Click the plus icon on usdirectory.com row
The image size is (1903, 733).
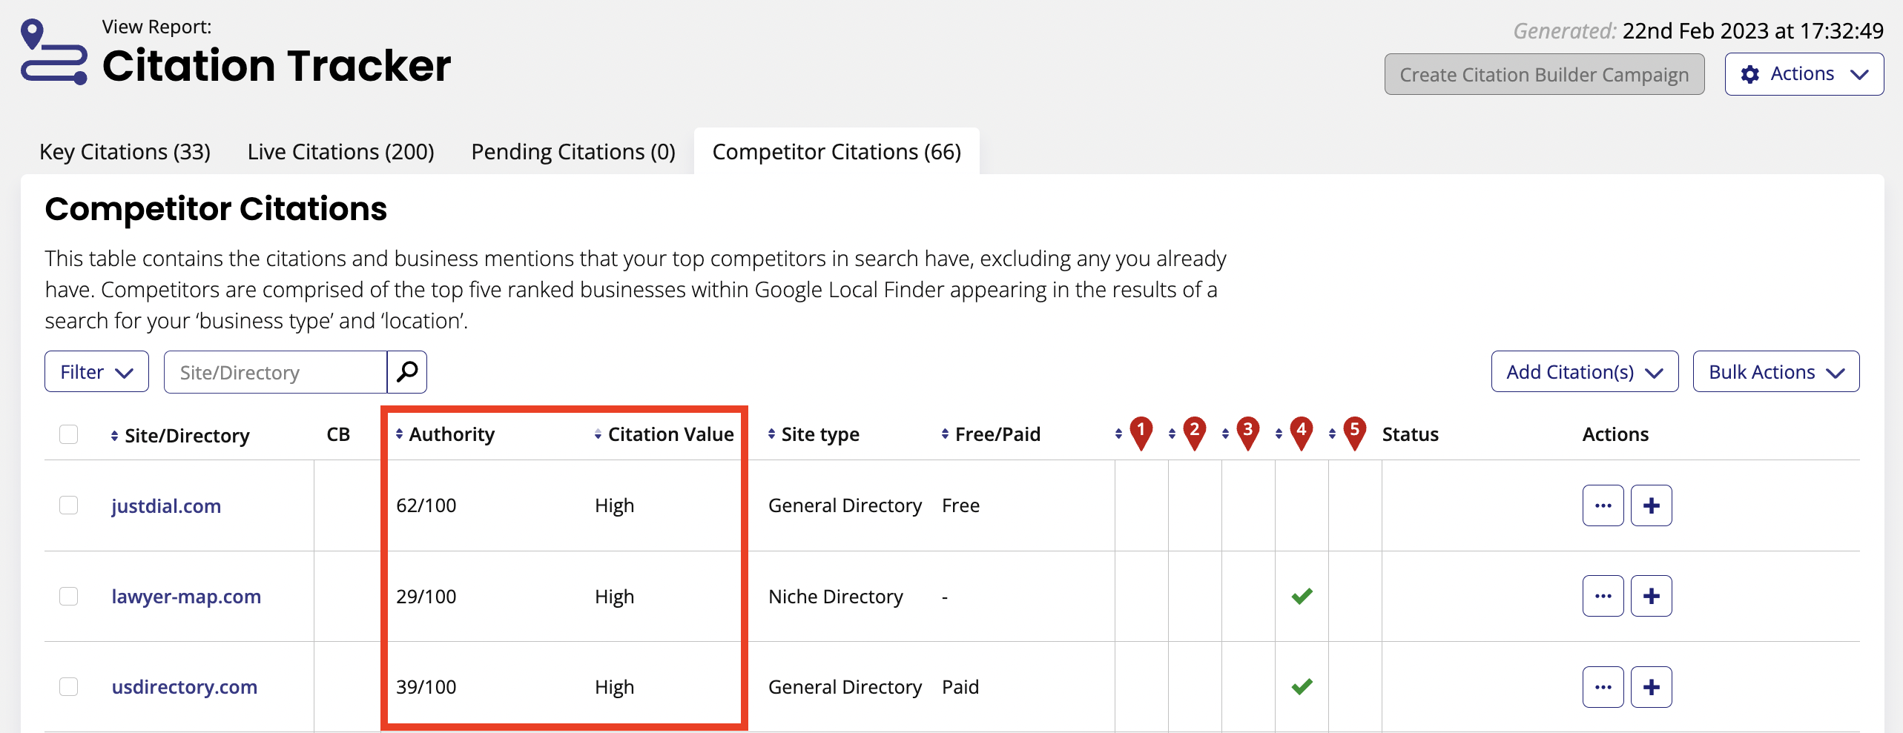click(x=1652, y=686)
